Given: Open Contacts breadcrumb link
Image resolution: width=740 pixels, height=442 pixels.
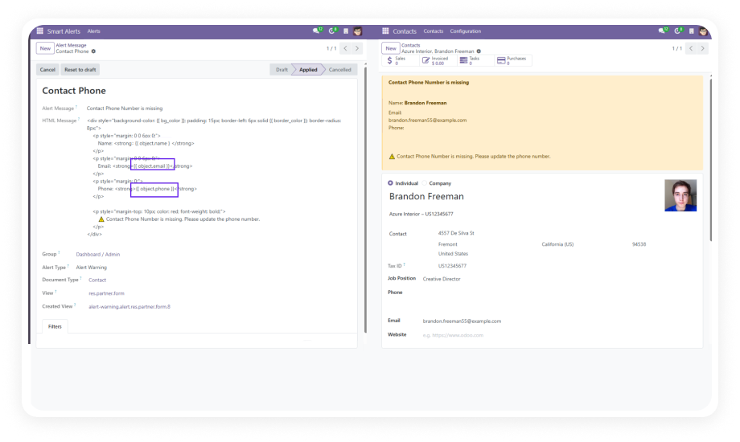Looking at the screenshot, I should (410, 45).
